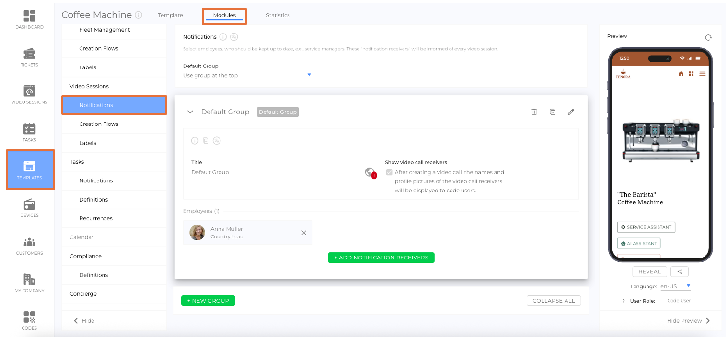Refresh the preview with reload icon

pos(708,37)
